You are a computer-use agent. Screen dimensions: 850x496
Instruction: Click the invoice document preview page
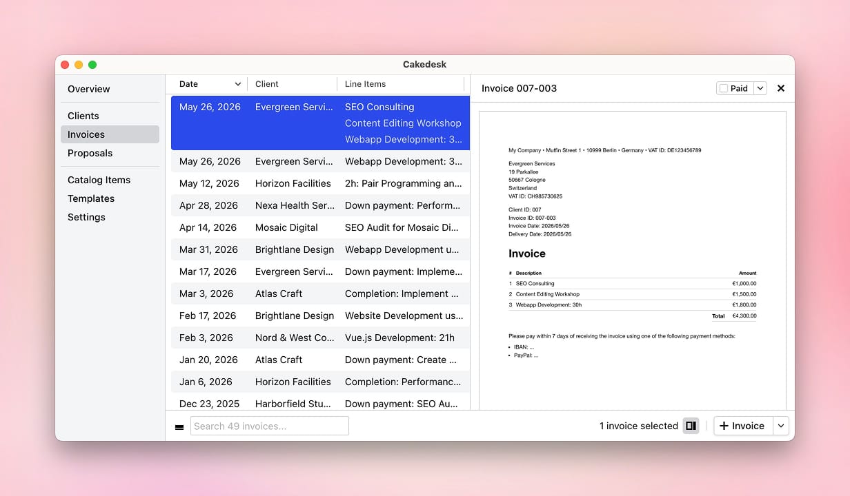633,260
